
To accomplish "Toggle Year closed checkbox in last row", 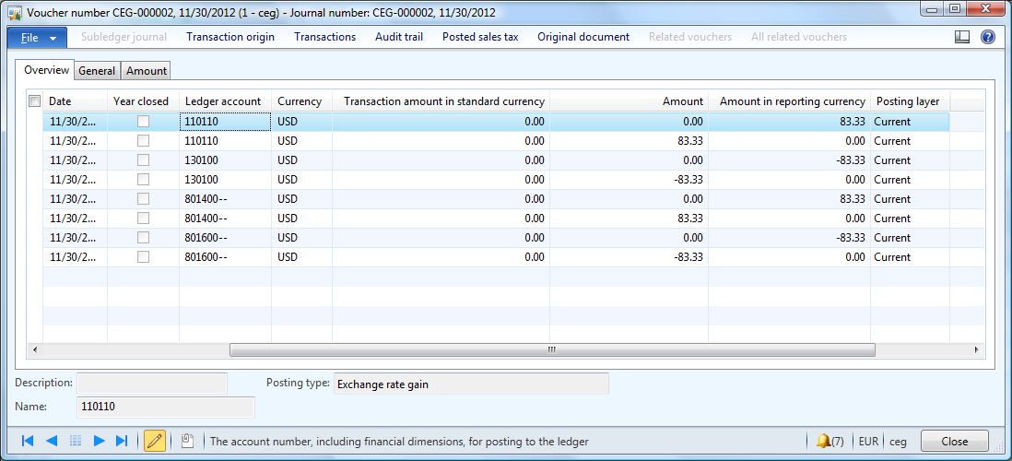I will point(143,257).
